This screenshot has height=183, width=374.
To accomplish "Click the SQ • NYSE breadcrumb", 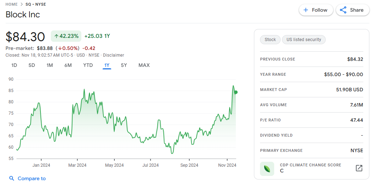I will [x=36, y=4].
